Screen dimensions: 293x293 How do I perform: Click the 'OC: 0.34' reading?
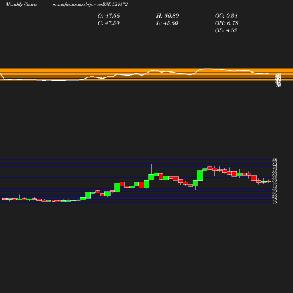point(226,16)
